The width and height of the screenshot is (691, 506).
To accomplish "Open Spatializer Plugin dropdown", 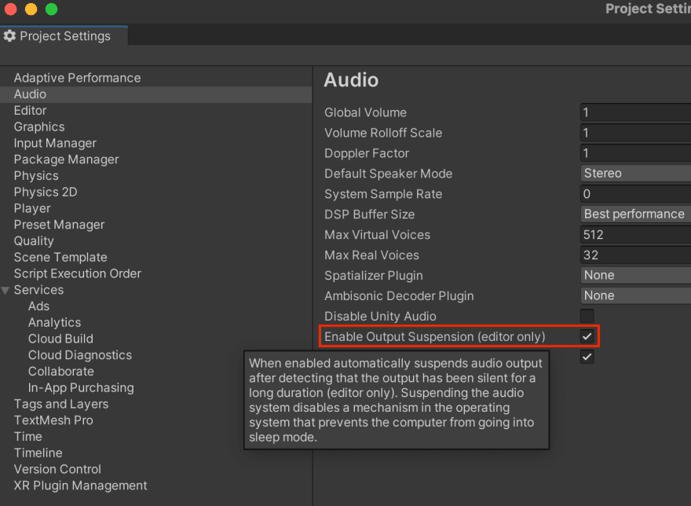I will [635, 275].
